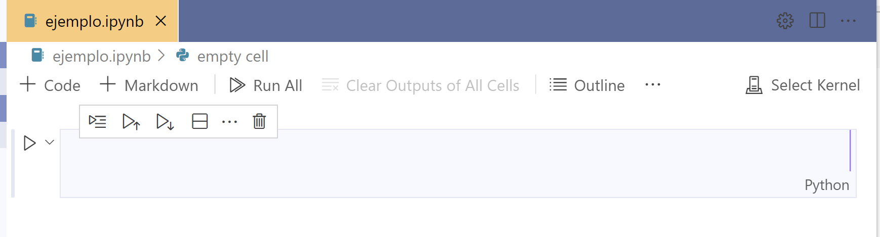Click Run by Line icon in cell toolbar
Screen dimensions: 880x237
97,121
